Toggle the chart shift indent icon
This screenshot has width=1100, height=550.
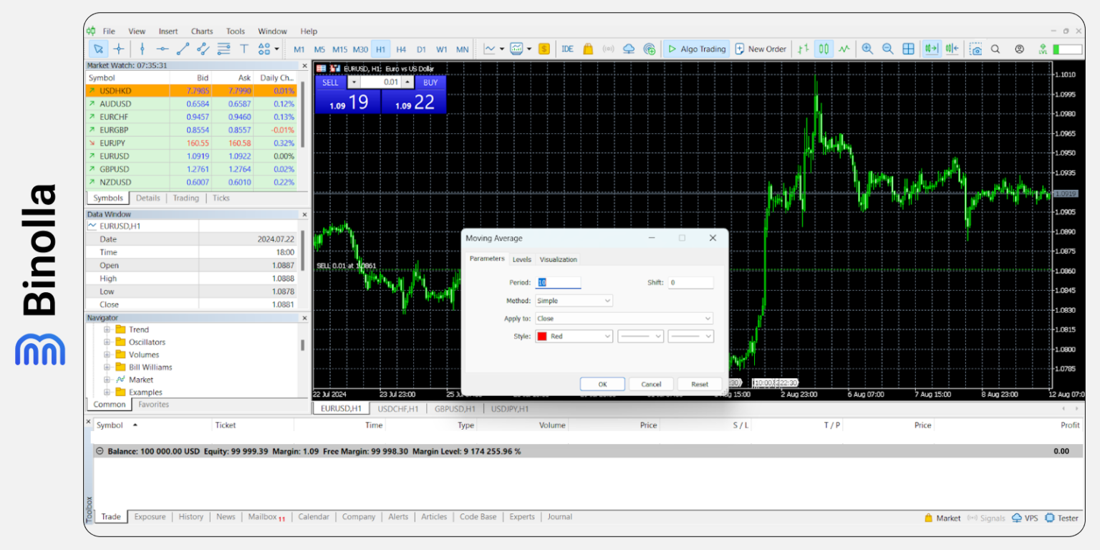point(952,49)
